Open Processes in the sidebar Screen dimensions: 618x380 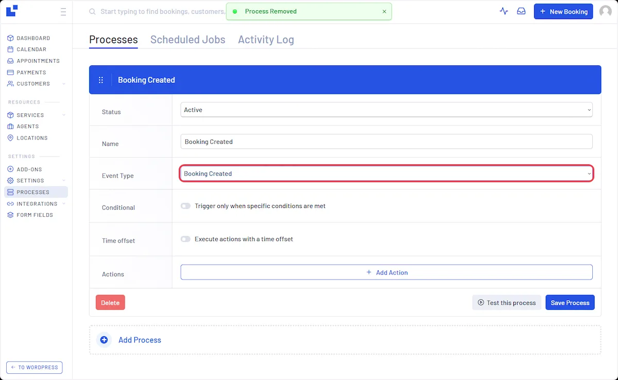[x=36, y=192]
